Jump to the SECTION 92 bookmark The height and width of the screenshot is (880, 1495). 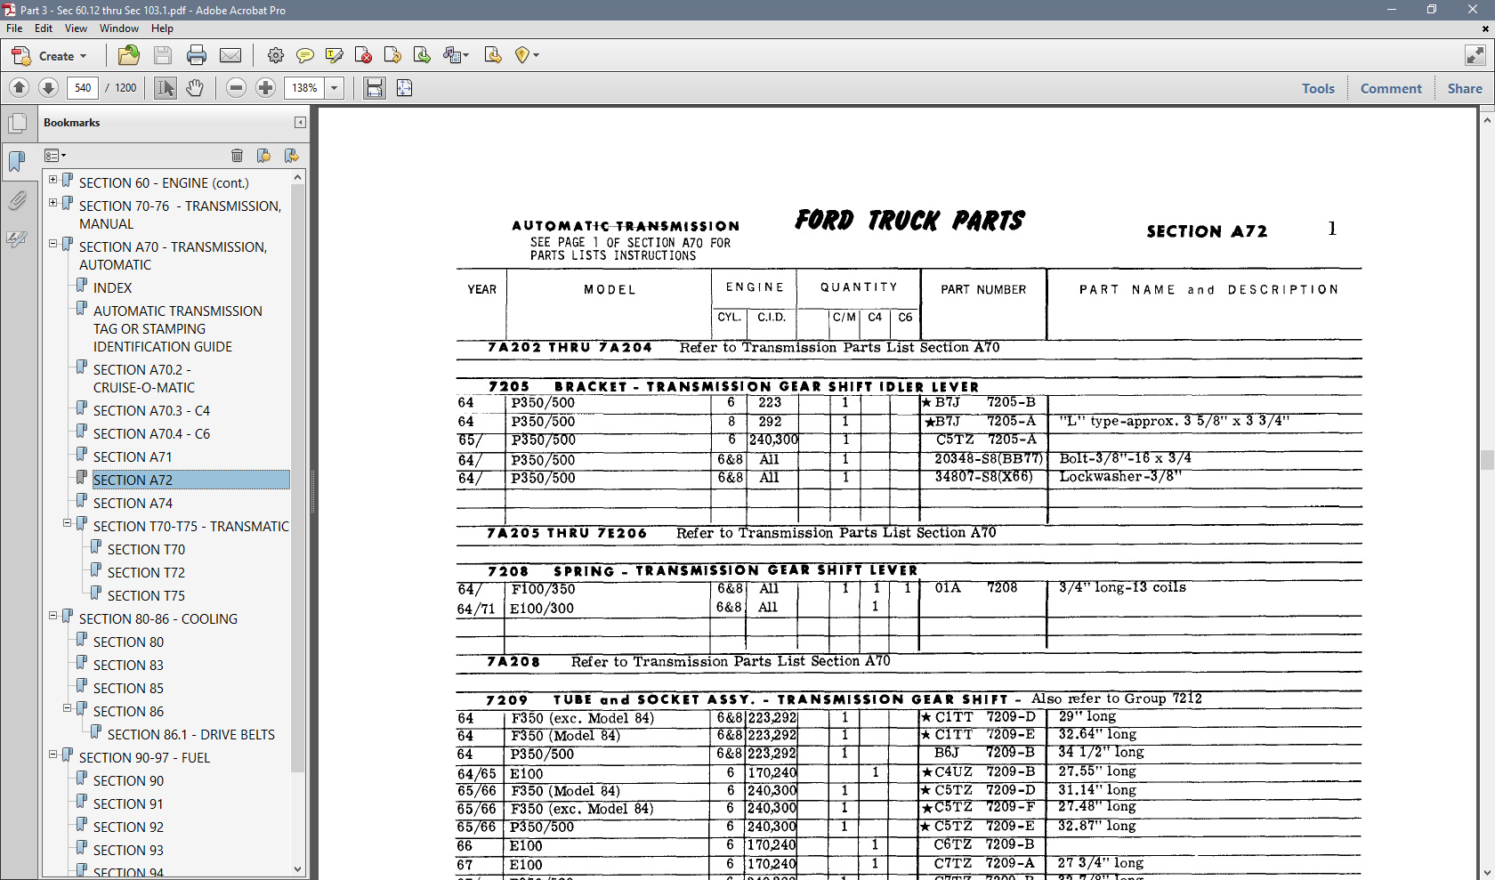click(x=128, y=828)
